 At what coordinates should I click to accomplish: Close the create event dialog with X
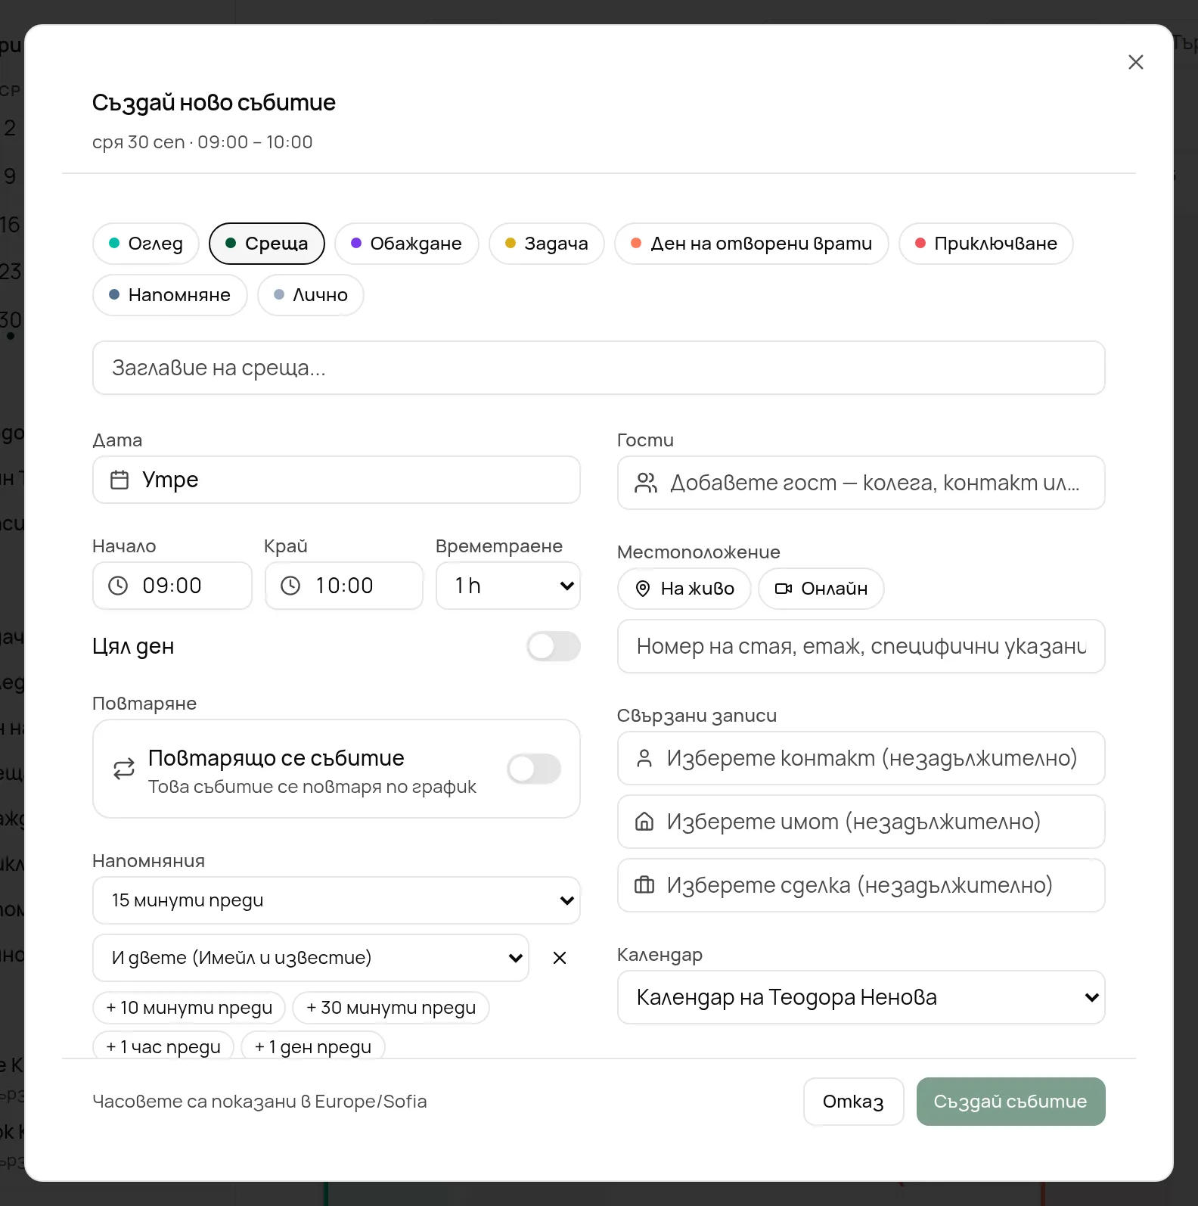pyautogui.click(x=1135, y=62)
